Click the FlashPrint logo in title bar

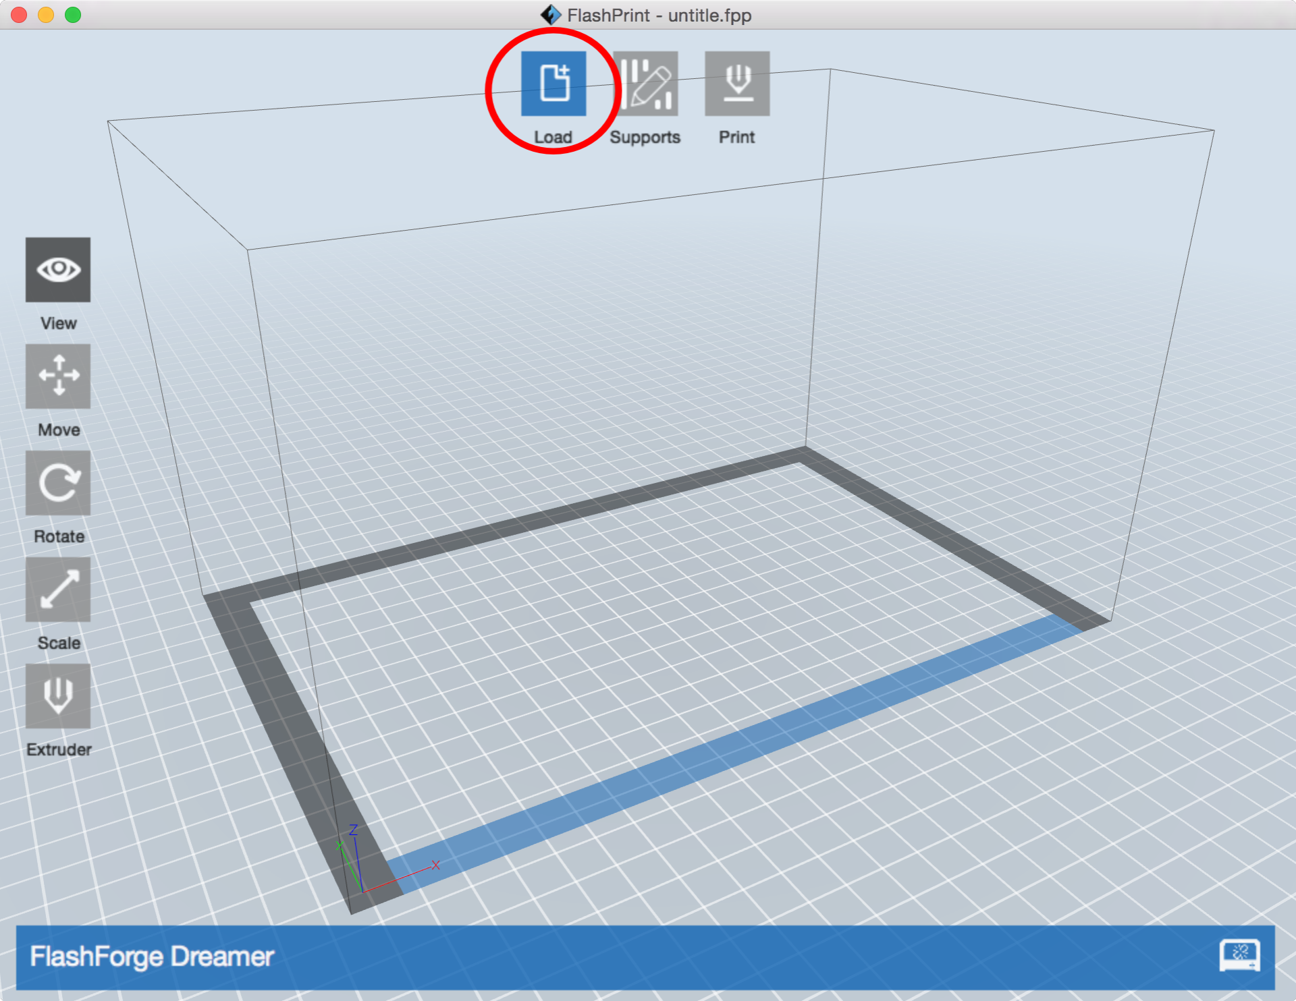click(x=551, y=15)
